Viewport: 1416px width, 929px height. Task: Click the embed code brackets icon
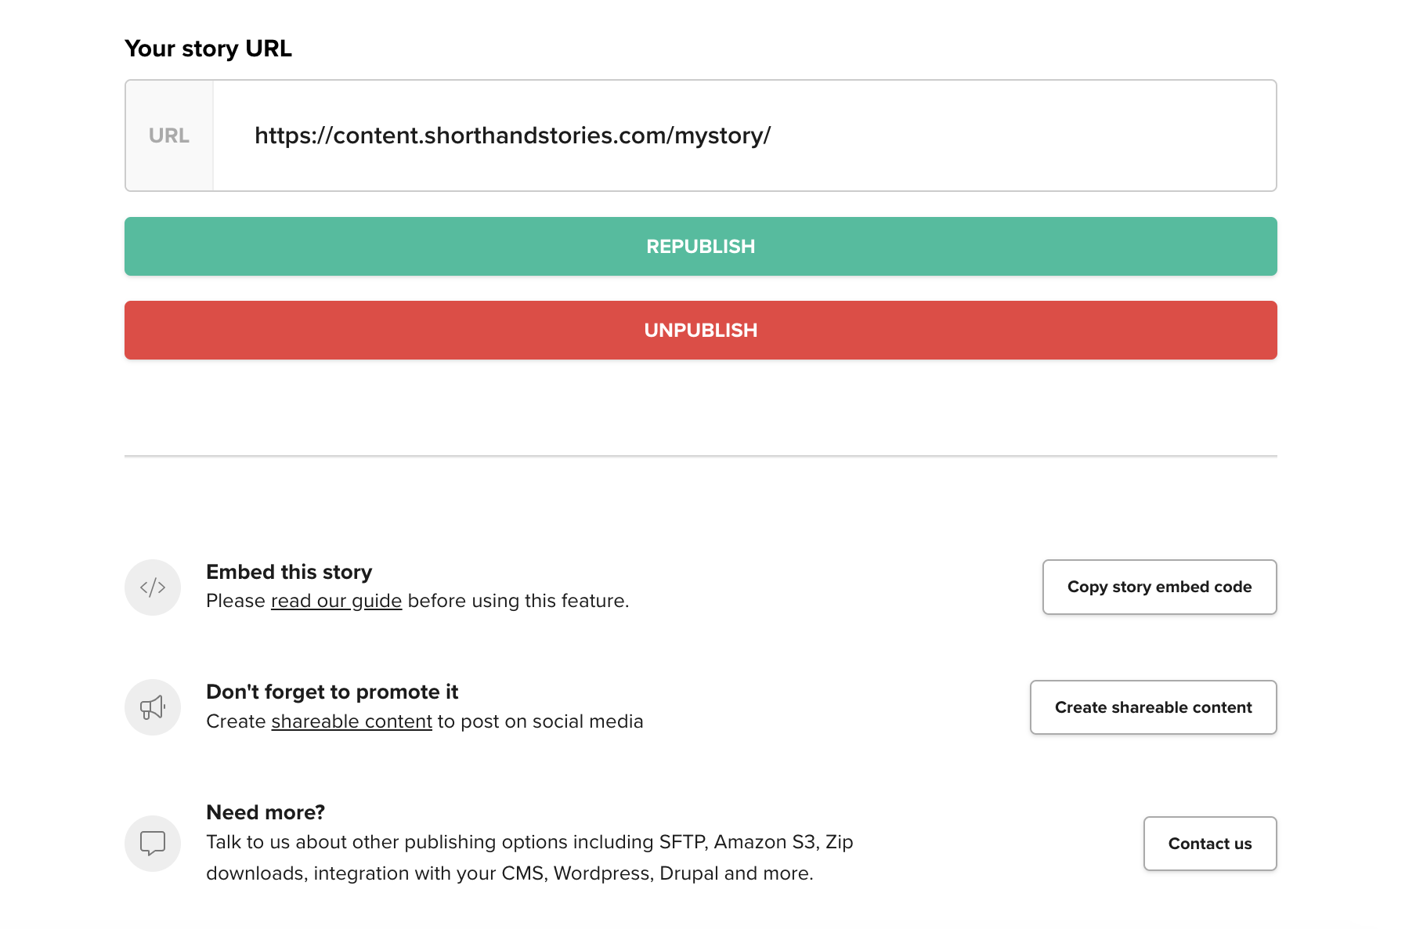pos(153,587)
